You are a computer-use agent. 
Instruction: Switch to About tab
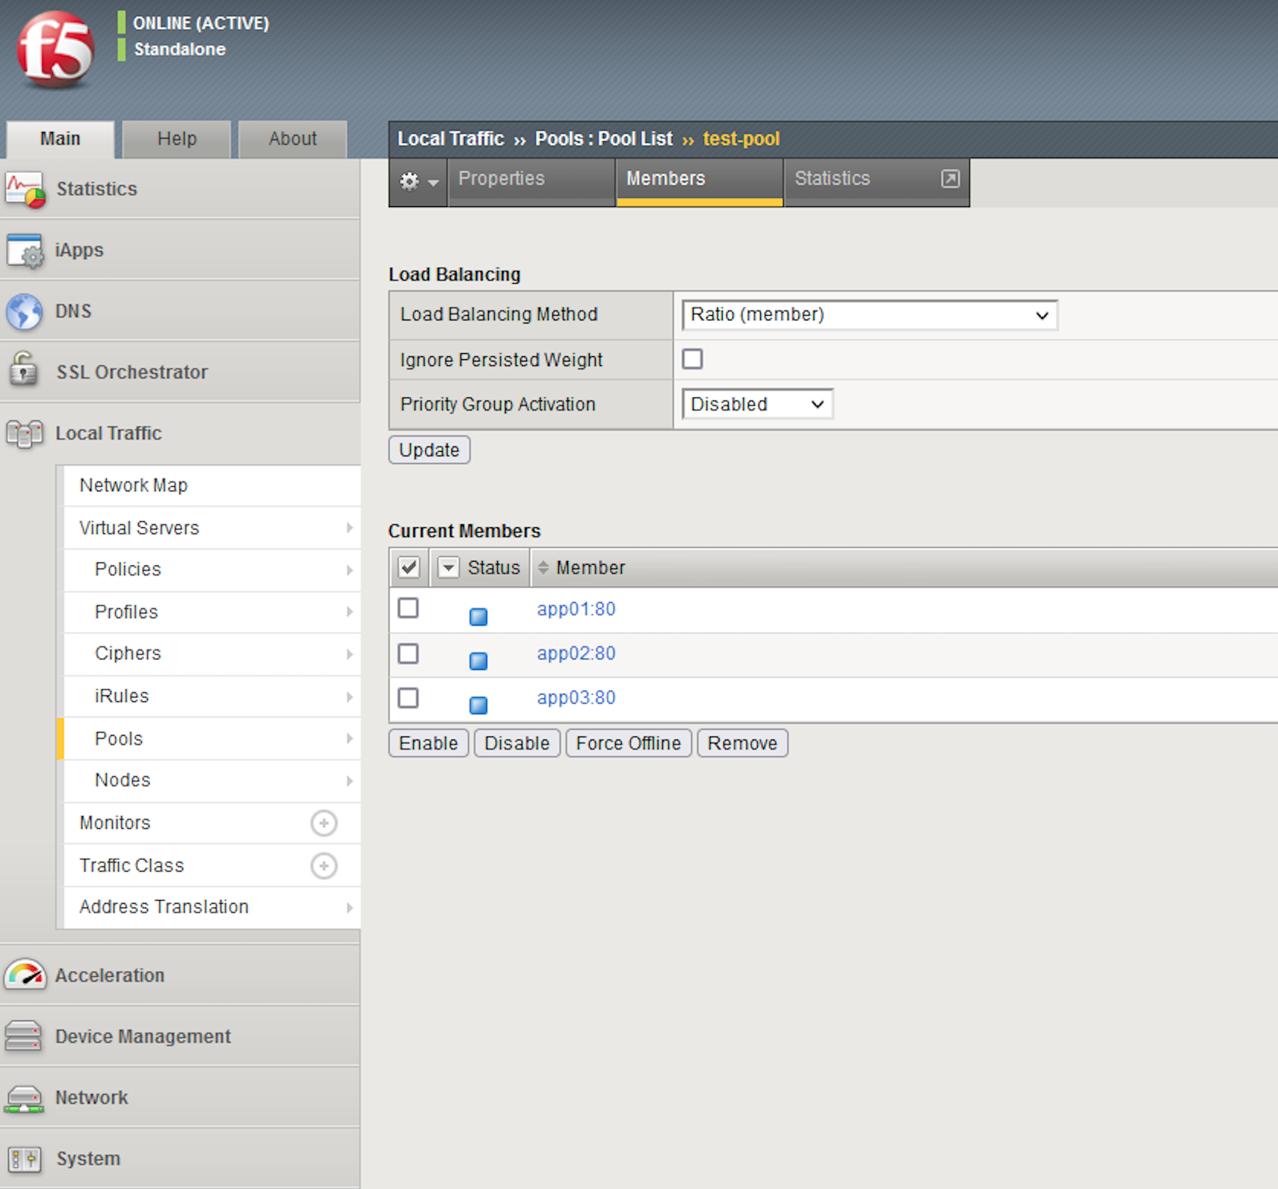[293, 140]
